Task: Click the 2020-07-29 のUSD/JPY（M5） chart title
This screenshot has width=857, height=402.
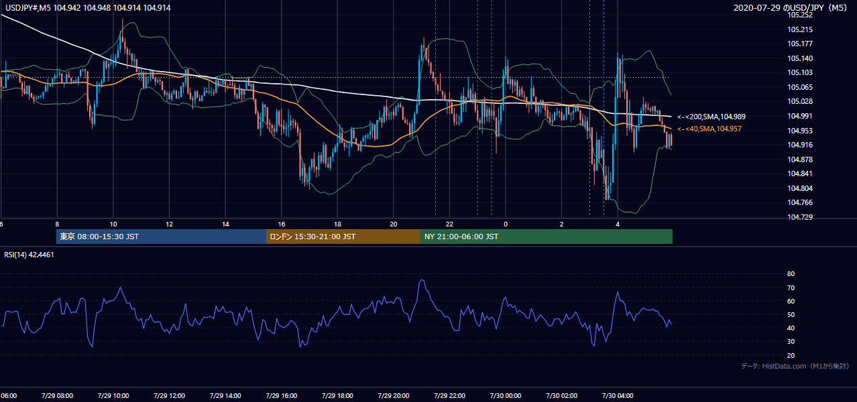Action: pyautogui.click(x=792, y=8)
